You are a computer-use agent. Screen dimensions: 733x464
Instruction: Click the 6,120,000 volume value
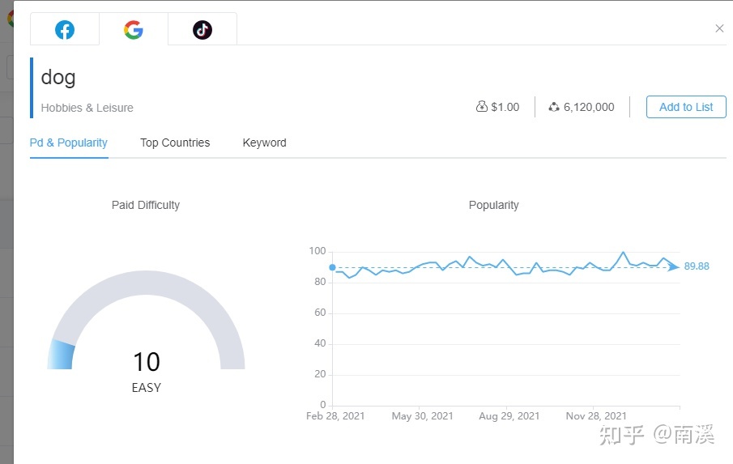coord(589,107)
